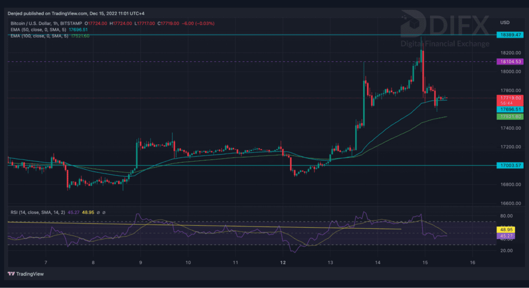
Task: Select the purple 18104.53 price label
Action: click(x=510, y=61)
